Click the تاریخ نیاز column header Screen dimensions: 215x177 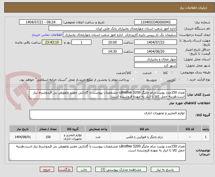click(22, 129)
